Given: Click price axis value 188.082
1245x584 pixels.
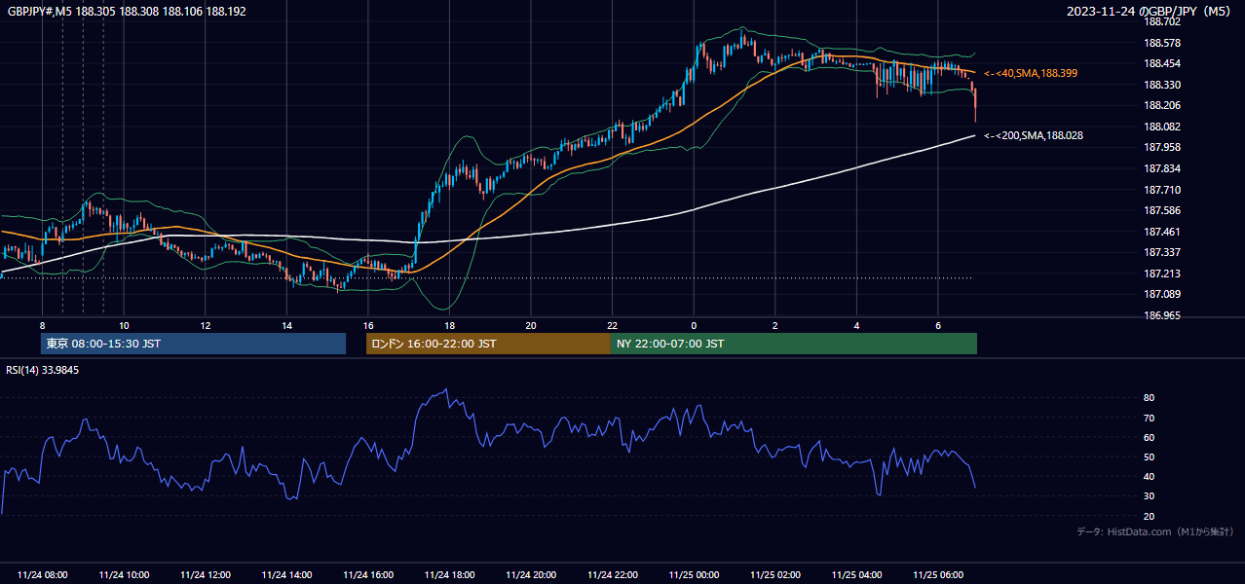Looking at the screenshot, I should (1162, 127).
